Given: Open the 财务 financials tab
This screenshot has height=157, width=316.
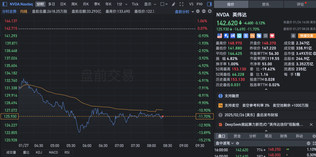Looking at the screenshot, I should [x=284, y=136].
